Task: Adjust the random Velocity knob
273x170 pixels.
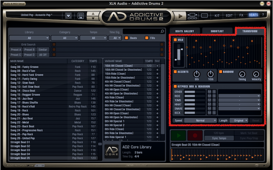Action: click(256, 74)
